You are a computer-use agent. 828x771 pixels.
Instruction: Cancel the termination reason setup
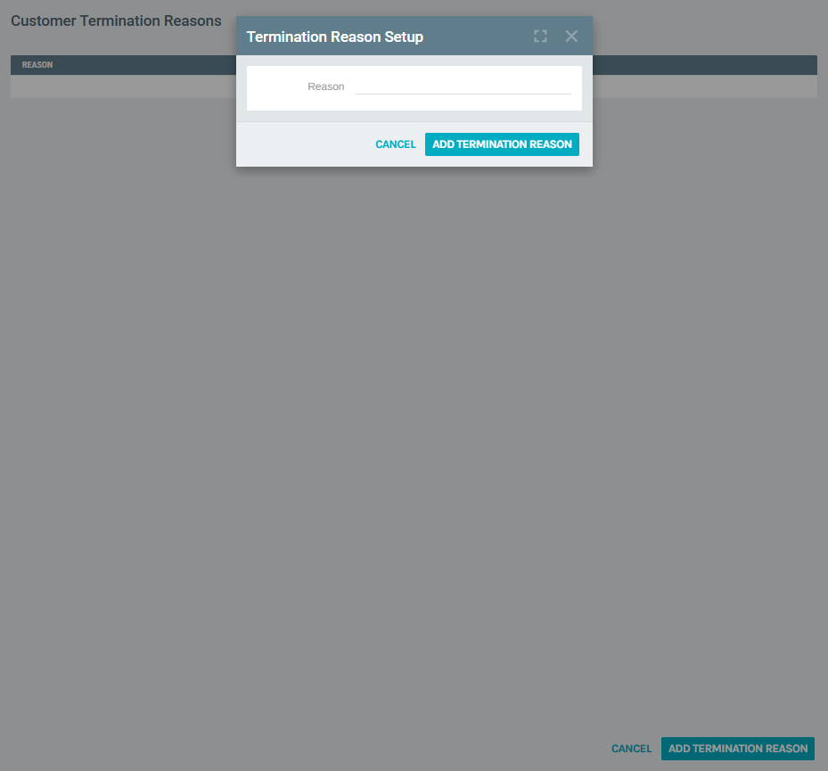click(395, 144)
